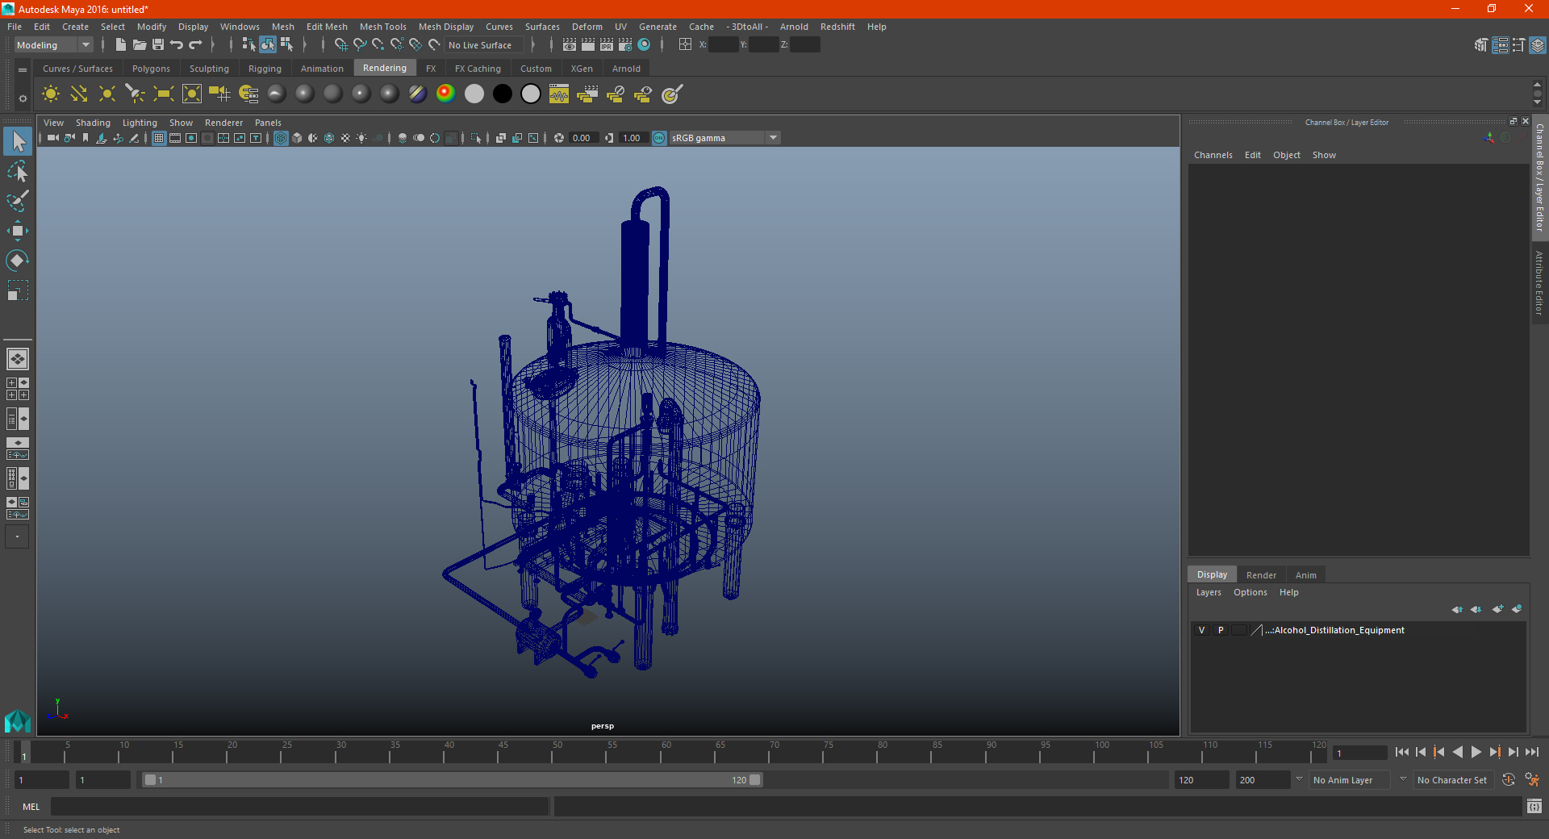Click Open Scene folder icon
This screenshot has width=1549, height=839.
pyautogui.click(x=139, y=45)
